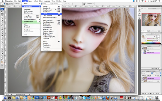Viewport: 162px width, 101px height.
Task: Choose Hue/Saturation... from Adjustments
Action: 51,22
